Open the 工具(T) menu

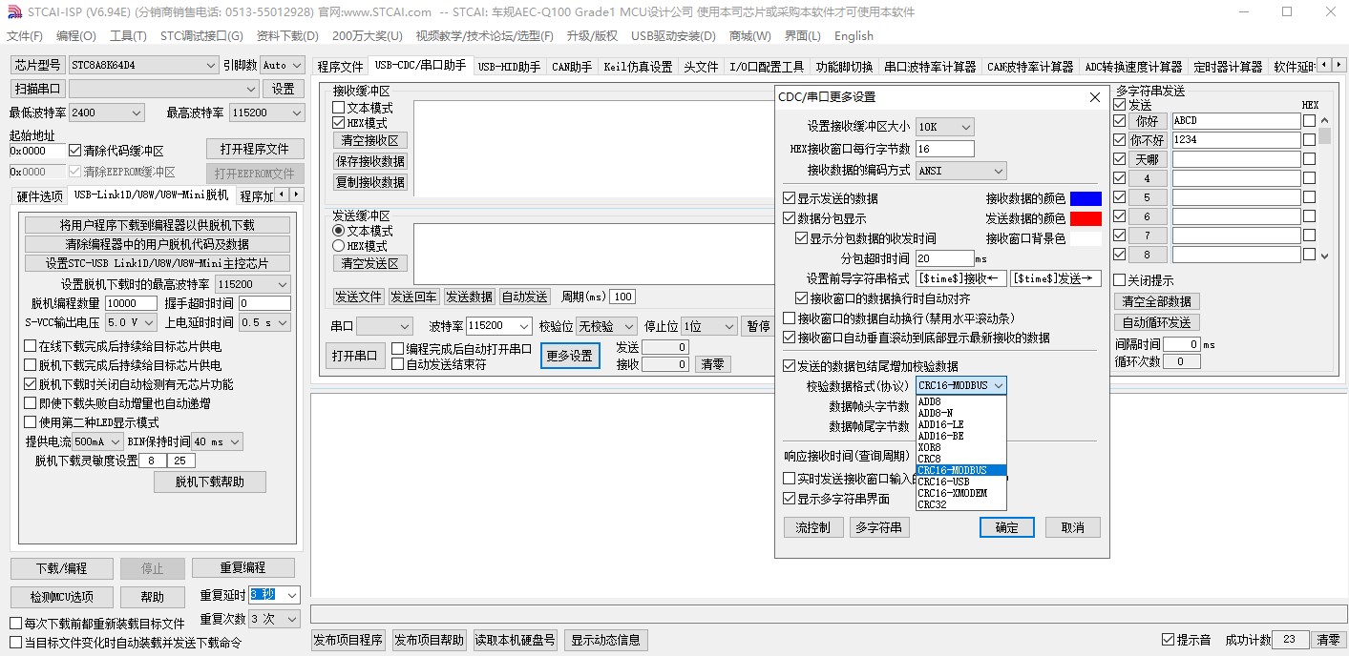coord(128,36)
